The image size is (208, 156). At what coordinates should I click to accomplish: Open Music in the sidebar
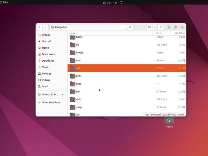51,67
